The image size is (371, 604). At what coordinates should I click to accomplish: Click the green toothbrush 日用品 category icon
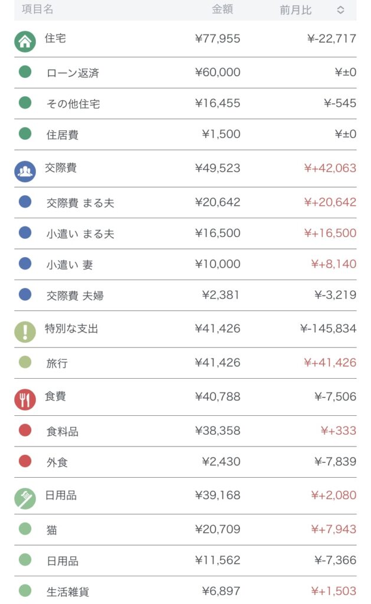[25, 498]
